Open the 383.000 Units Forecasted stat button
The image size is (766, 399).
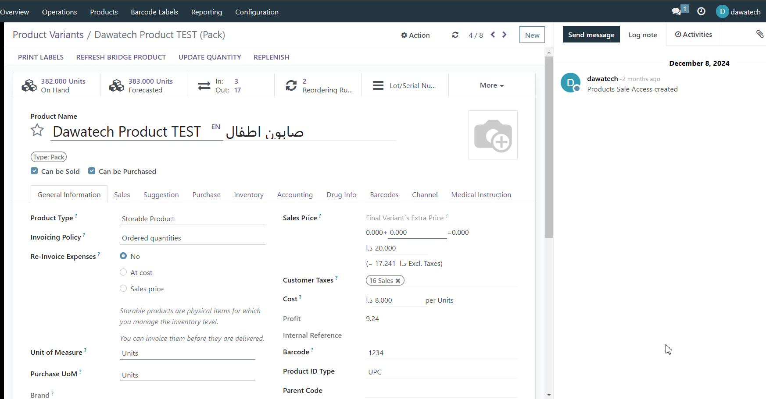point(144,85)
